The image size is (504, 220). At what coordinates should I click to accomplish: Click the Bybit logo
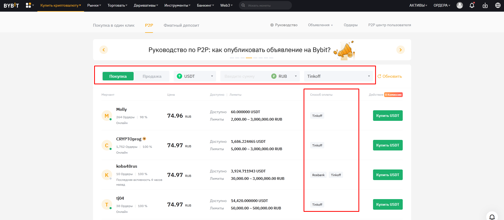pos(11,5)
